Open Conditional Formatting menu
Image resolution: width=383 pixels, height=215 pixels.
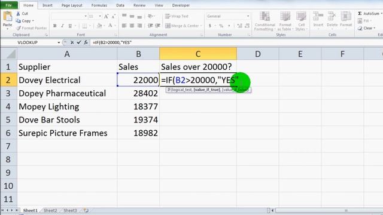[265, 21]
